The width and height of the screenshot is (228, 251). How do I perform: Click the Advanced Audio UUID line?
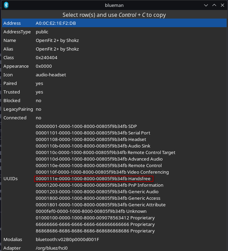[99, 159]
